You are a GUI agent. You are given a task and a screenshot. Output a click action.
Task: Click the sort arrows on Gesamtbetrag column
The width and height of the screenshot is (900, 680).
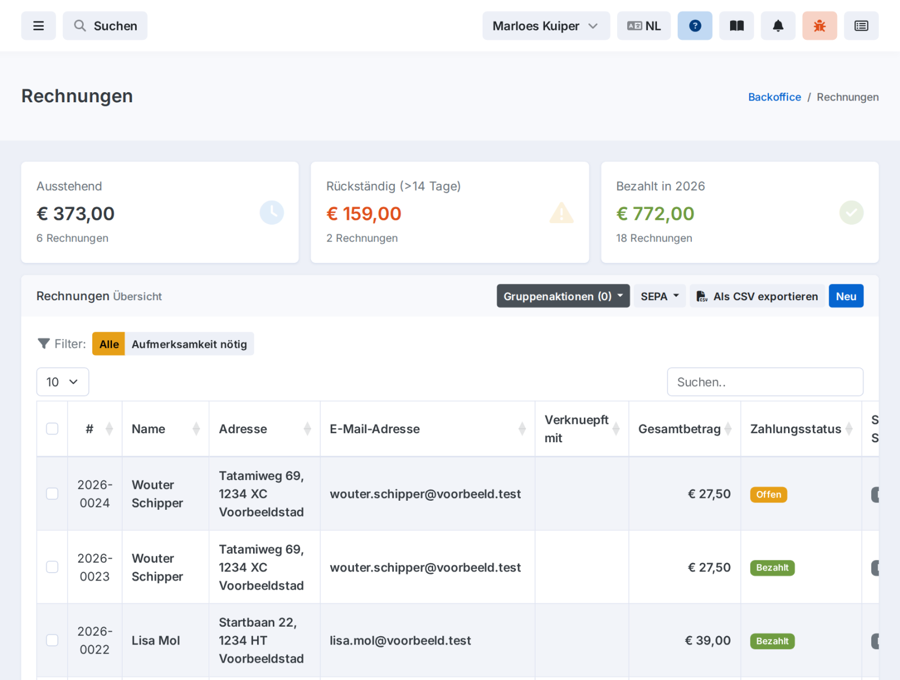(728, 429)
